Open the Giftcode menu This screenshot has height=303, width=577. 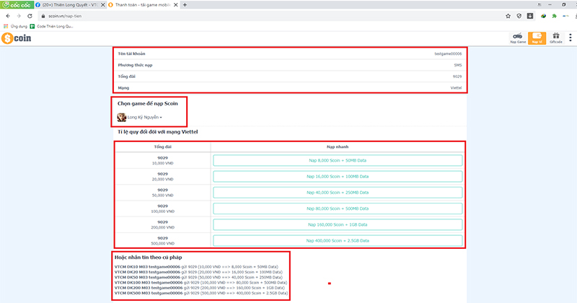pyautogui.click(x=555, y=38)
